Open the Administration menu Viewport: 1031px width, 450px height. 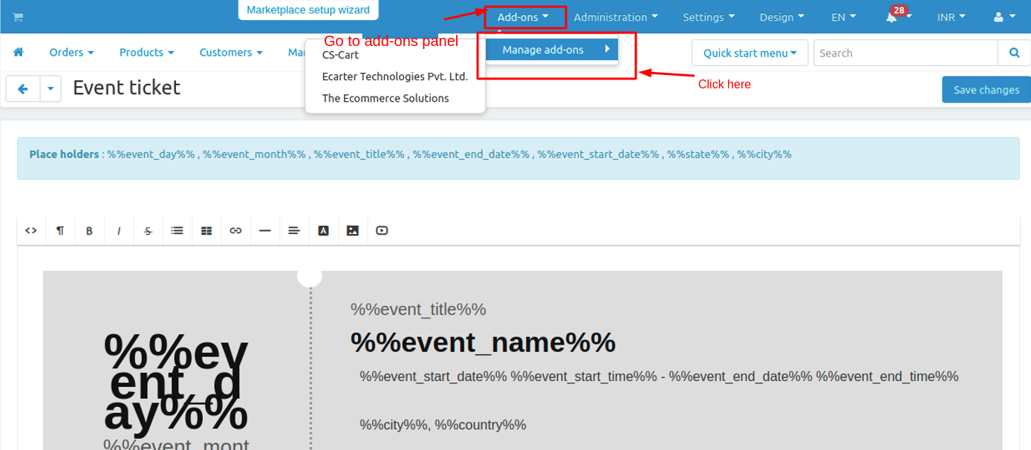(615, 17)
